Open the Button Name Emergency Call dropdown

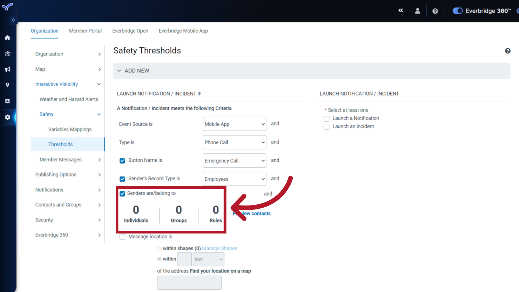pos(234,161)
